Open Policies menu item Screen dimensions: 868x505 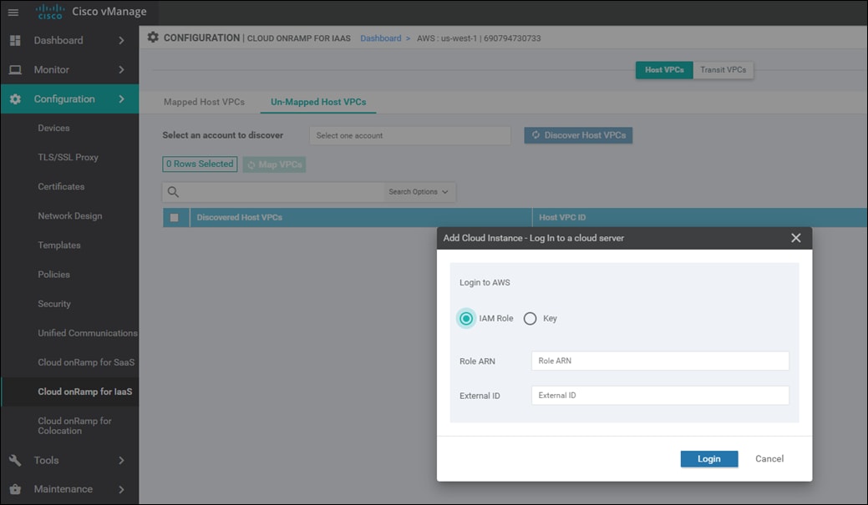tap(53, 275)
